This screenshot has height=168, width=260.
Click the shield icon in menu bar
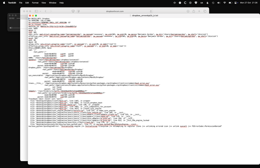click(196, 3)
